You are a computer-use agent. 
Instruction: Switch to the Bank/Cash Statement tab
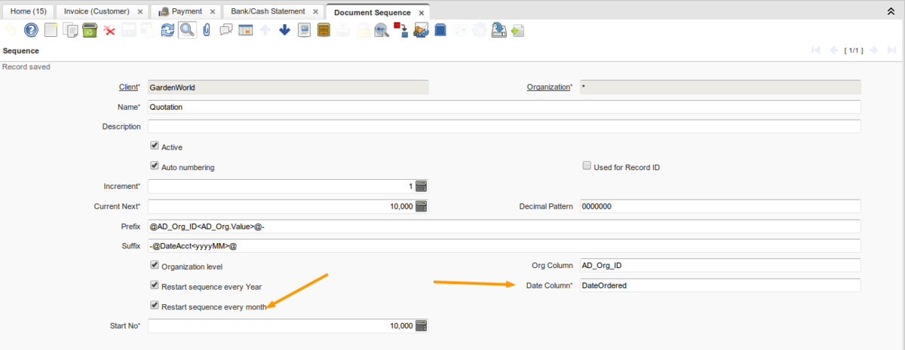(268, 12)
